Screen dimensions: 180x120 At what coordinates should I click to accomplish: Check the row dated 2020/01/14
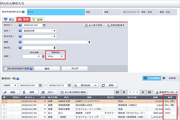point(4,117)
